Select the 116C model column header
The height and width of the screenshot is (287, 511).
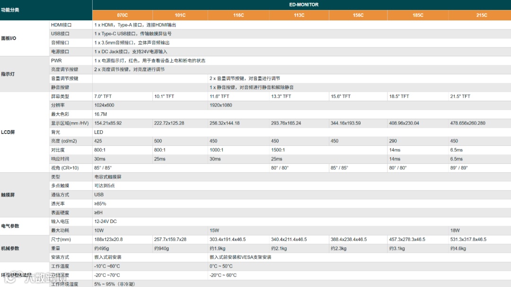(238, 15)
